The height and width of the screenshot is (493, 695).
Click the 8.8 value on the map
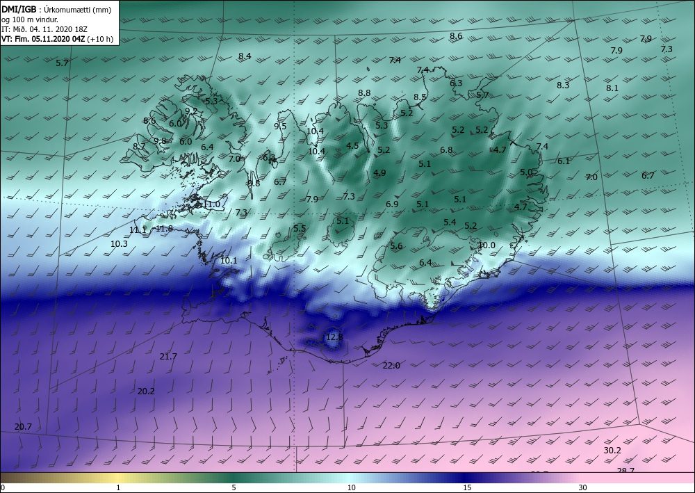[x=364, y=92]
